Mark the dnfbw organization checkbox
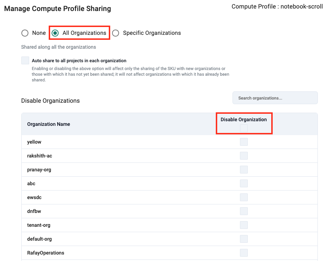The image size is (326, 262). [x=244, y=211]
